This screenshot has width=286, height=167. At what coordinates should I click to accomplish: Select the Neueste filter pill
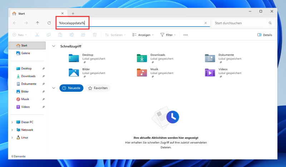(71, 88)
